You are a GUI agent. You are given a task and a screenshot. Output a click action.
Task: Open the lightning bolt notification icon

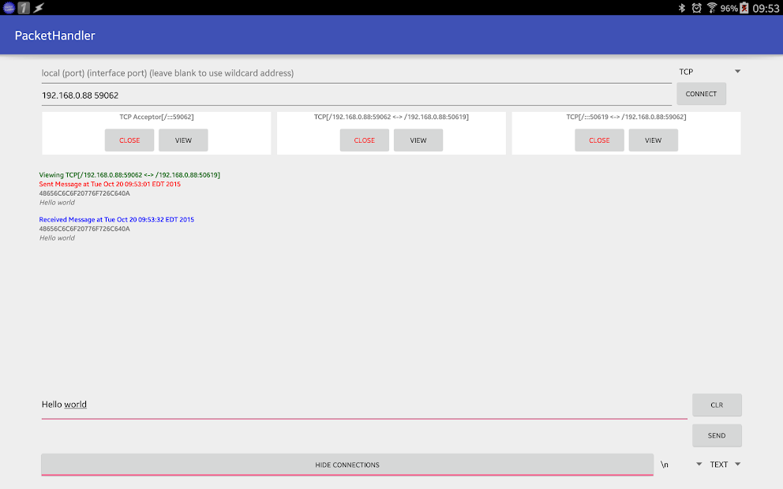click(x=39, y=7)
